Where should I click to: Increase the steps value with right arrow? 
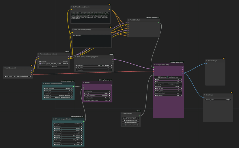[x=181, y=79]
